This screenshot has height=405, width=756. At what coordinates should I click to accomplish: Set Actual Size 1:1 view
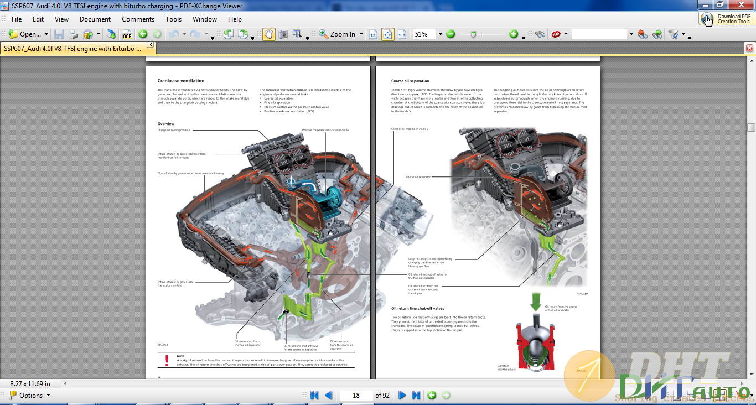[x=374, y=34]
